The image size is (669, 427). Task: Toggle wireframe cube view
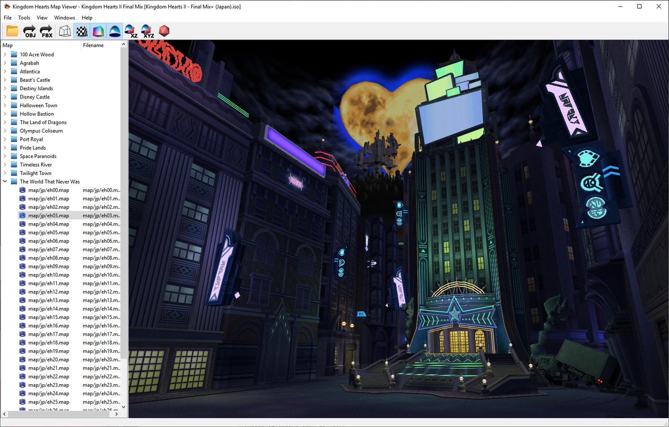coord(65,31)
